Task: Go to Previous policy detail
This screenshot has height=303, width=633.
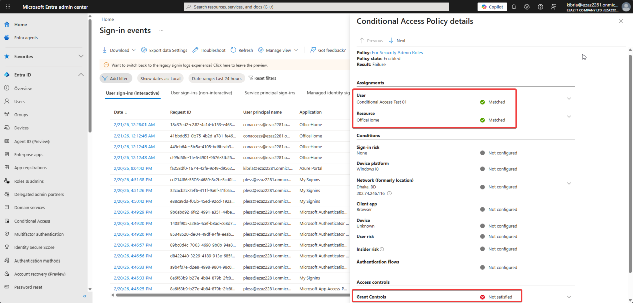Action: [371, 40]
